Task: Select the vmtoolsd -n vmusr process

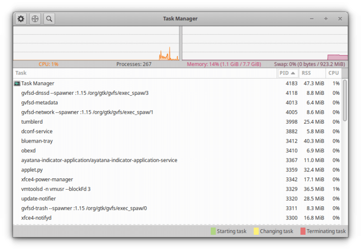Action: [x=177, y=189]
